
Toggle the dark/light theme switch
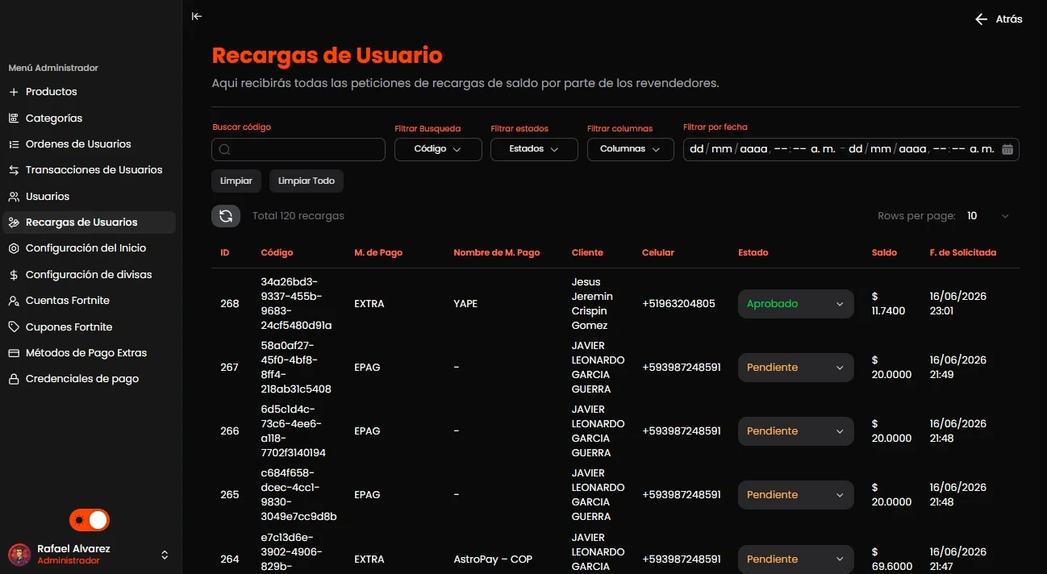(90, 520)
